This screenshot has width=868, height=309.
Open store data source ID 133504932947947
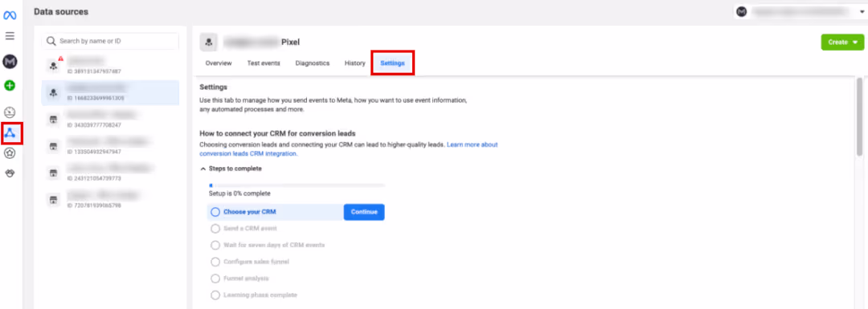(110, 146)
